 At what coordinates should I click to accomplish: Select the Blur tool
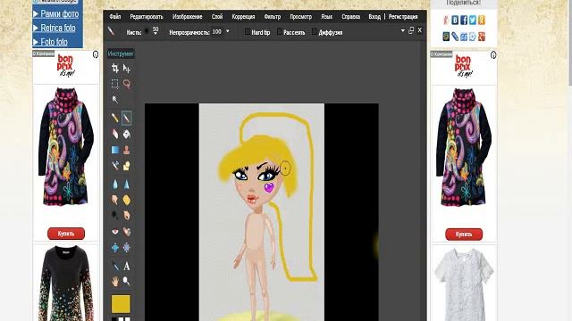(115, 184)
